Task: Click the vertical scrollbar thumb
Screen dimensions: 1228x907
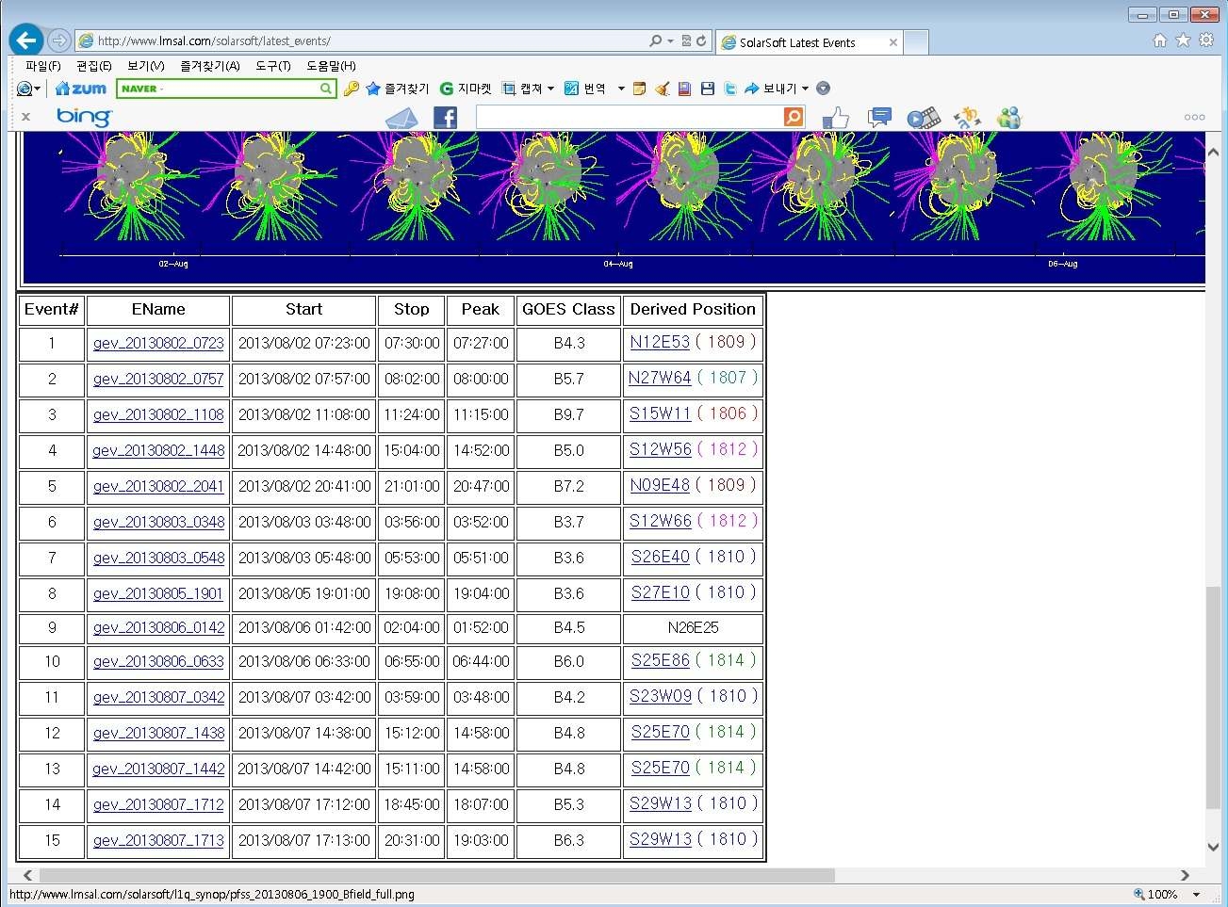Action: click(1213, 697)
